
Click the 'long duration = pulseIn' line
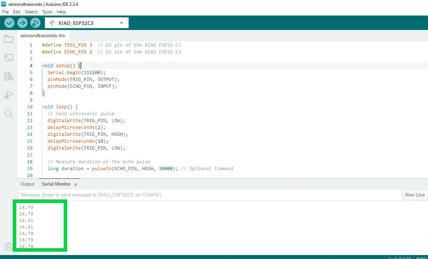click(x=112, y=168)
